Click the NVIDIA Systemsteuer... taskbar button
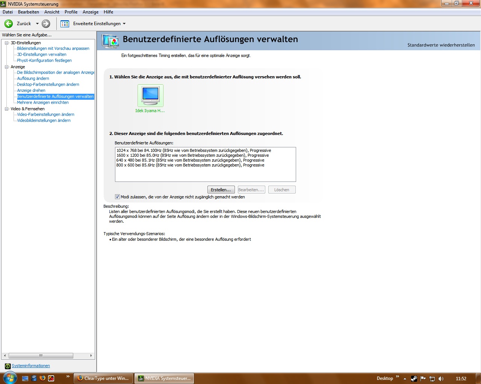 click(165, 378)
